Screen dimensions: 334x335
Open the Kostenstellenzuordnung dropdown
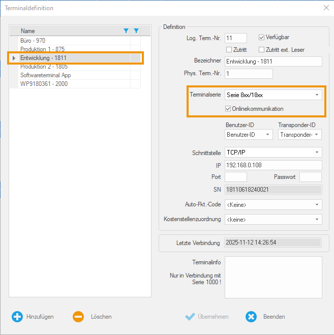[x=317, y=220]
